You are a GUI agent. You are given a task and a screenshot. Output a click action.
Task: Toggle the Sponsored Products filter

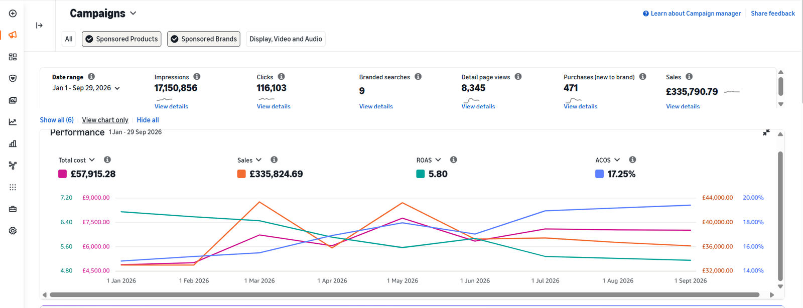pos(121,39)
